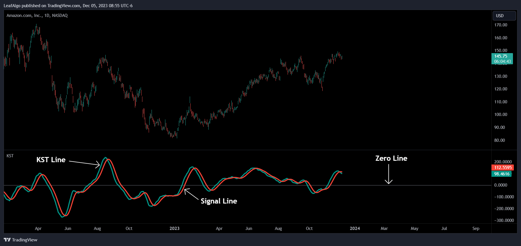Click the −300.0000 KST axis label

pos(504,220)
